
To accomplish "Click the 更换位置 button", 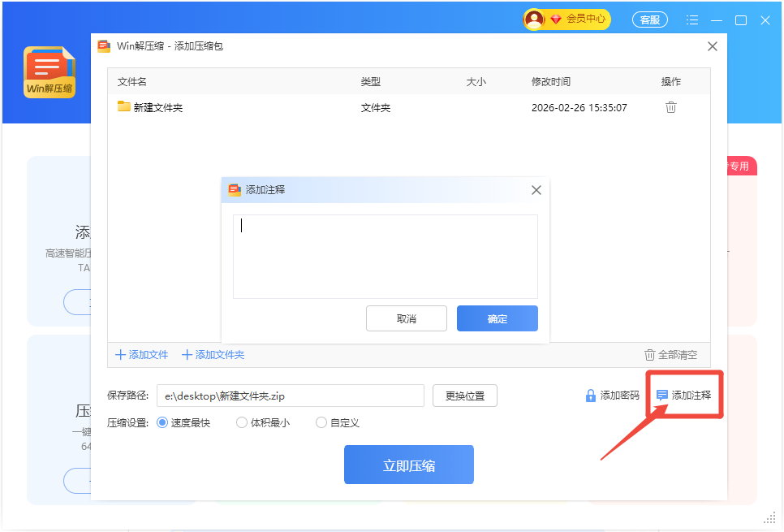I will click(465, 396).
